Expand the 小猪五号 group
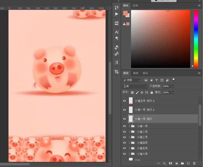 129,148
